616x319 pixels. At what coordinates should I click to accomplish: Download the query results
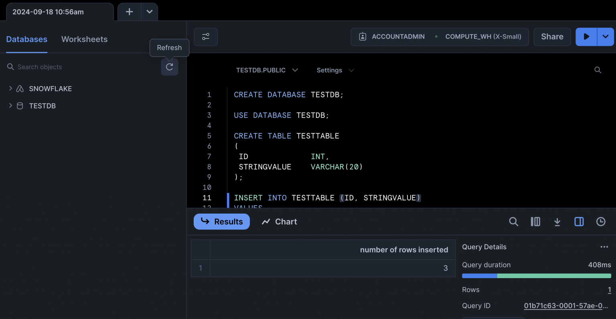pyautogui.click(x=557, y=222)
